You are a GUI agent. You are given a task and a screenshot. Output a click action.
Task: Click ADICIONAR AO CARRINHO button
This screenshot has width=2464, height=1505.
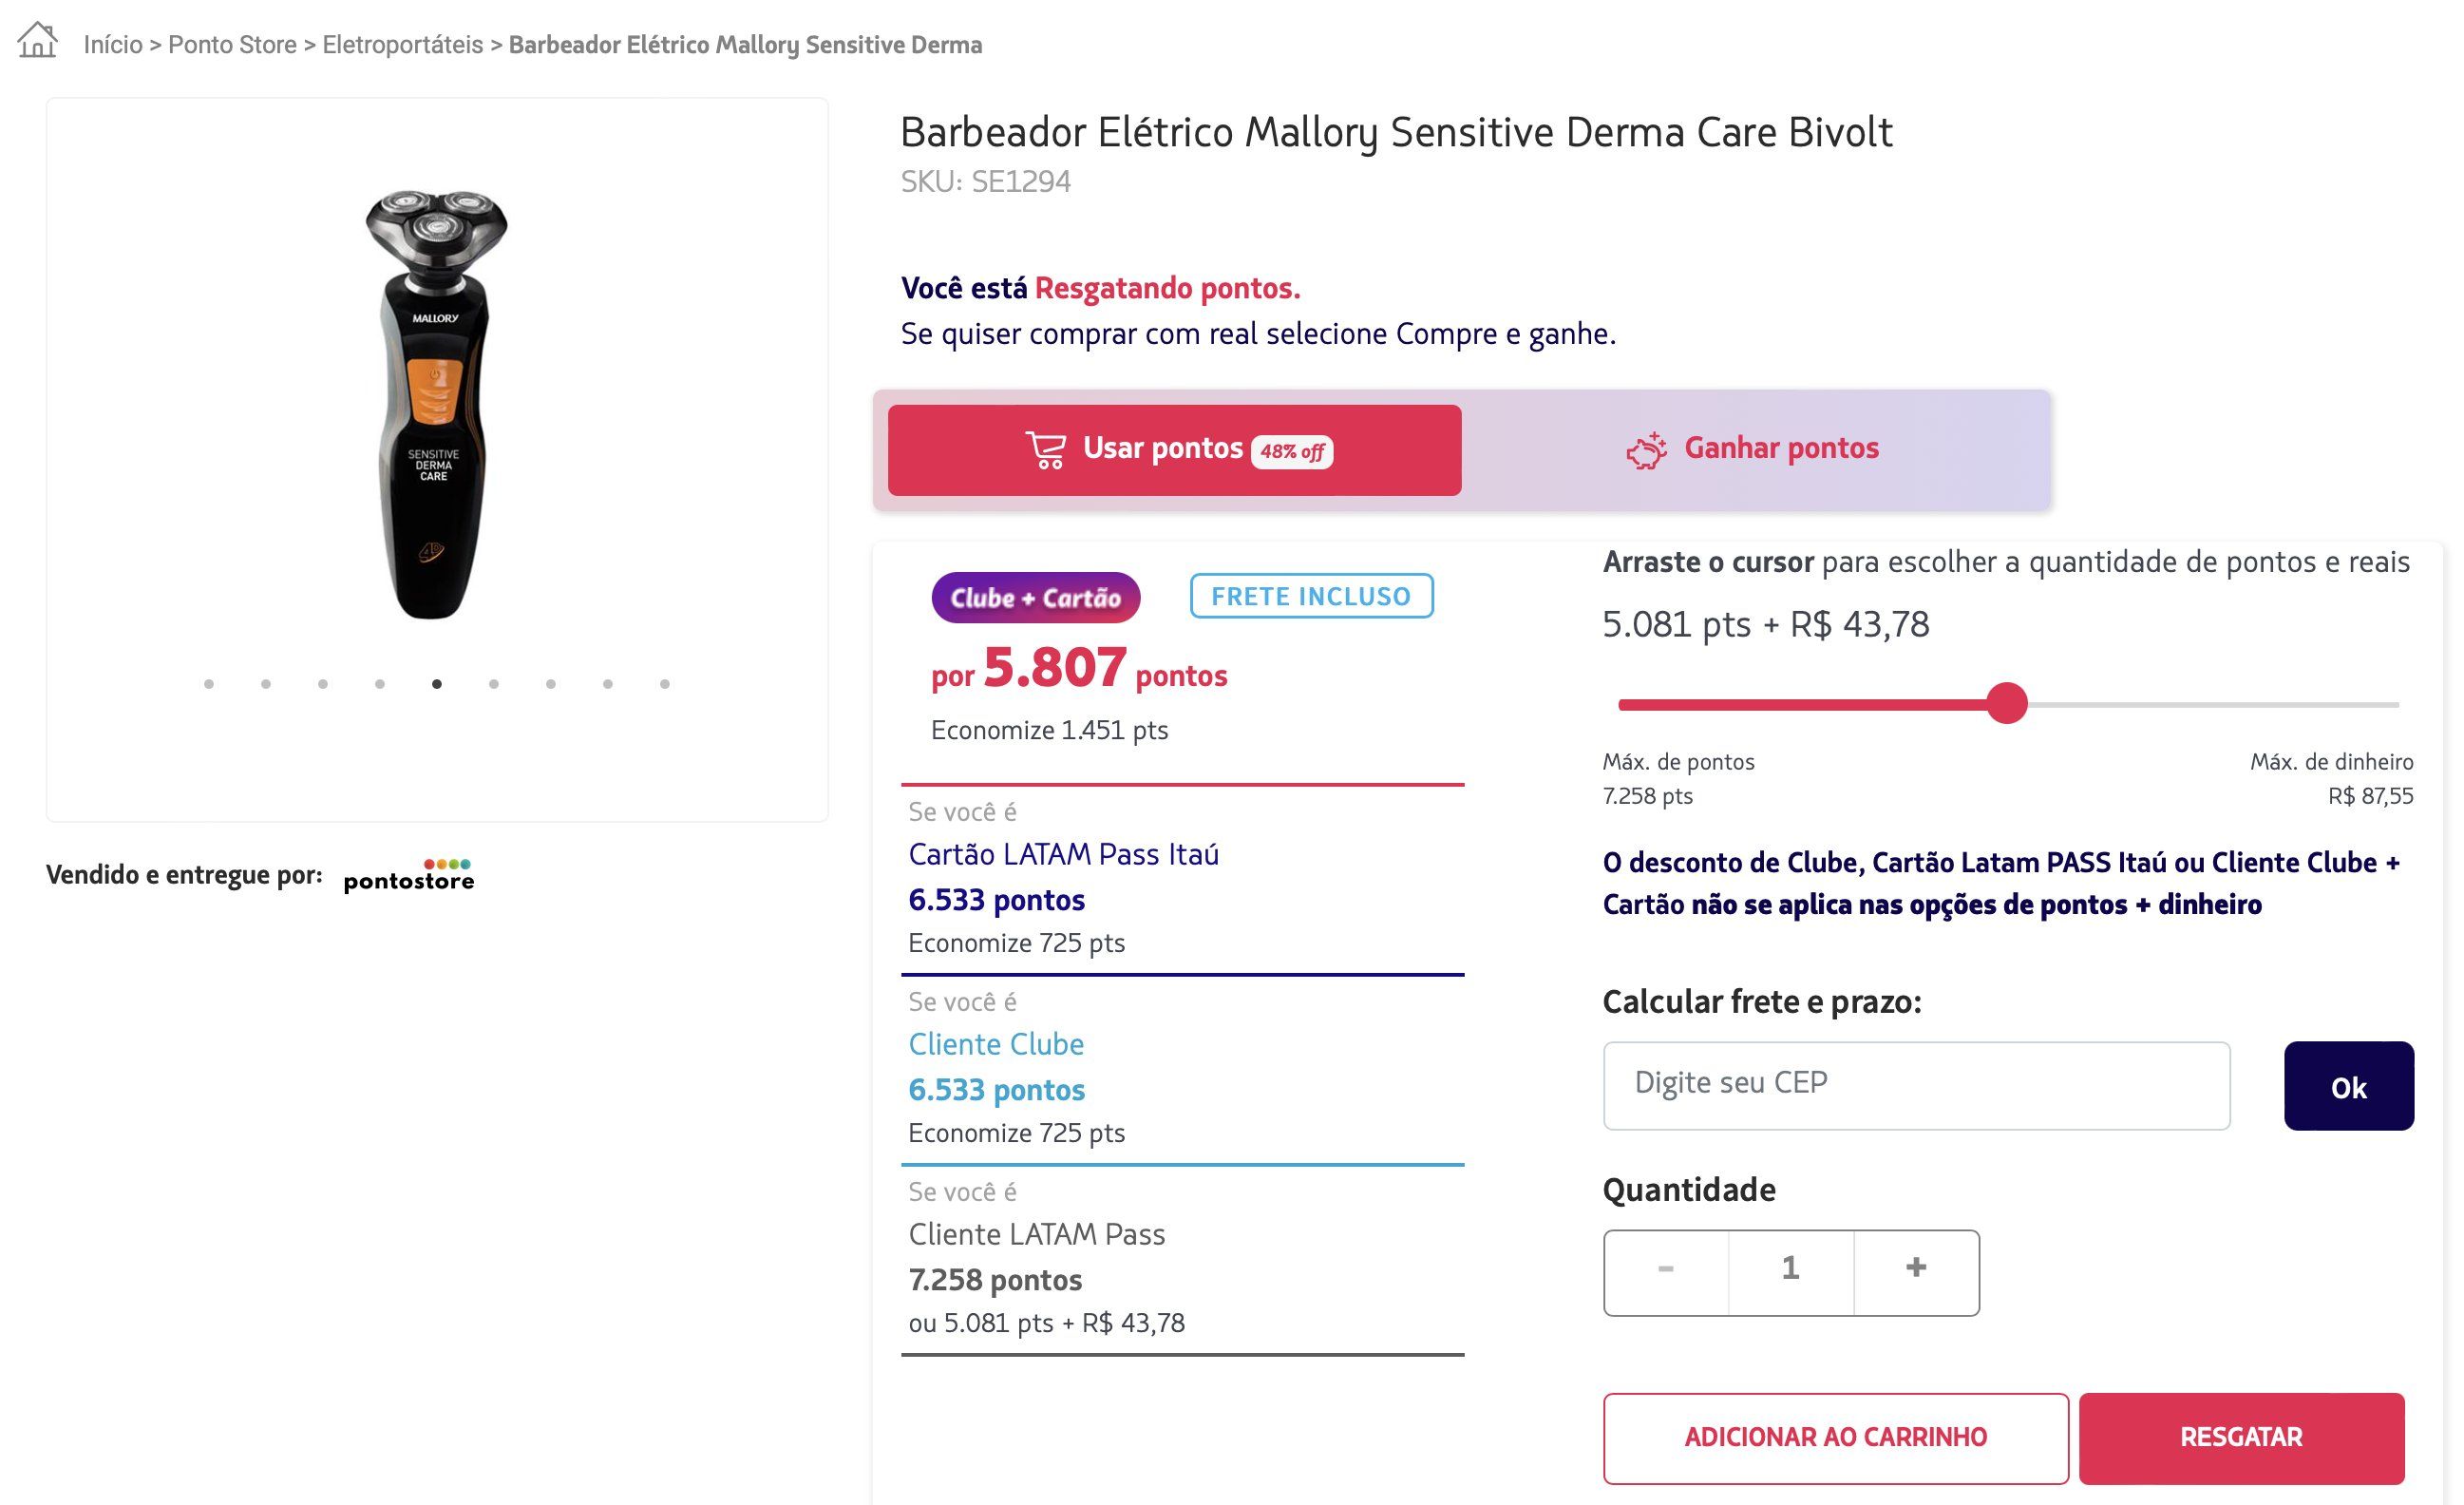[1835, 1437]
